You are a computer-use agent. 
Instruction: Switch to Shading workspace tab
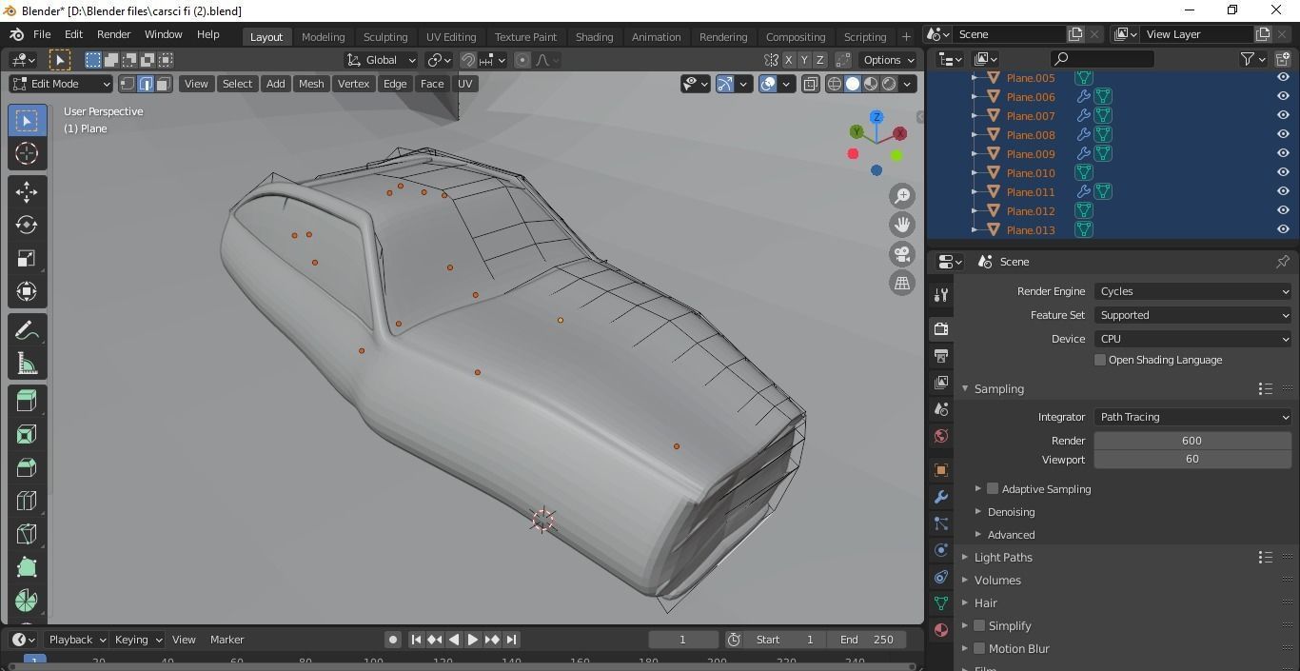click(594, 37)
